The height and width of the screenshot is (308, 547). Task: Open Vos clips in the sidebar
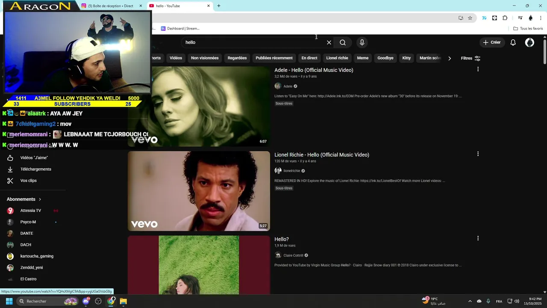pyautogui.click(x=29, y=181)
